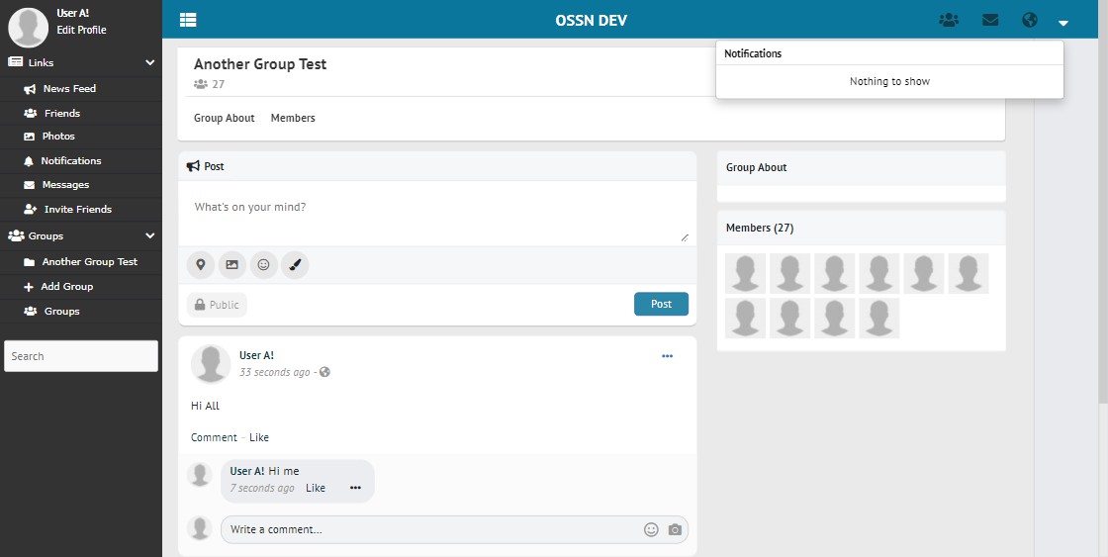The width and height of the screenshot is (1108, 557).
Task: Like the 'Hi All' post
Action: 259,437
